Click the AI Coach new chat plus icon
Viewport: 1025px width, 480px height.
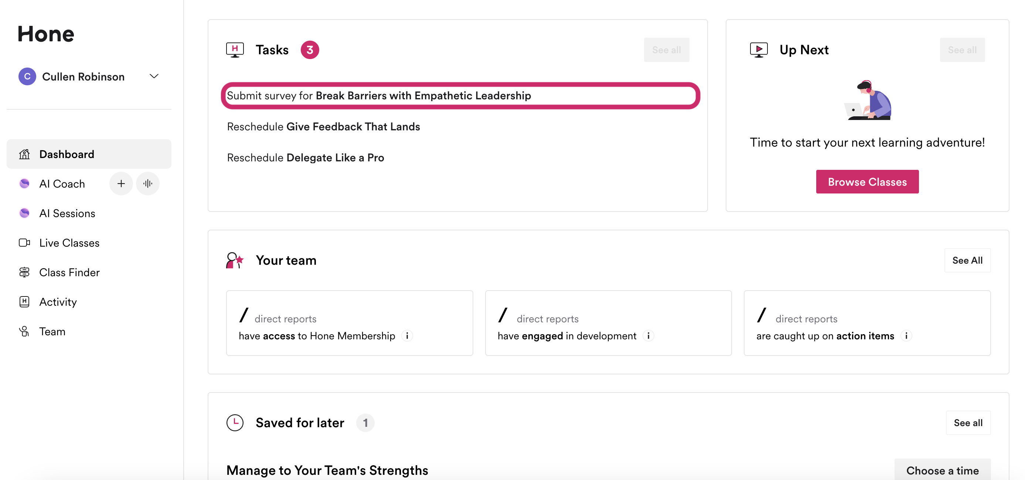[x=121, y=184]
